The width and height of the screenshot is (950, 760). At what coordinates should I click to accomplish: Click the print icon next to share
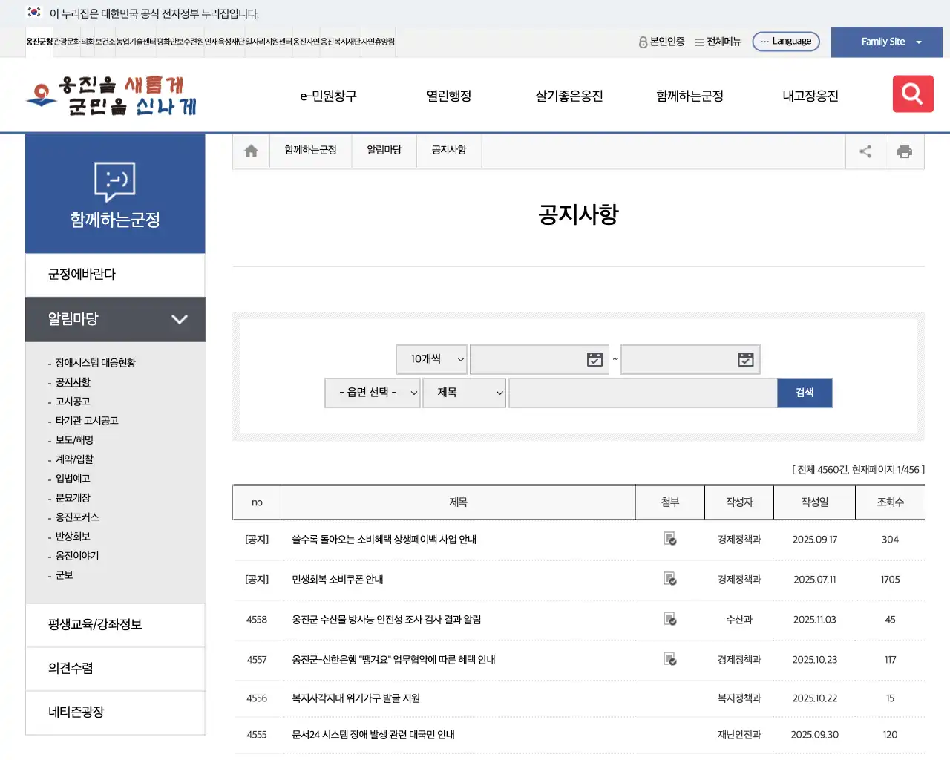click(904, 151)
